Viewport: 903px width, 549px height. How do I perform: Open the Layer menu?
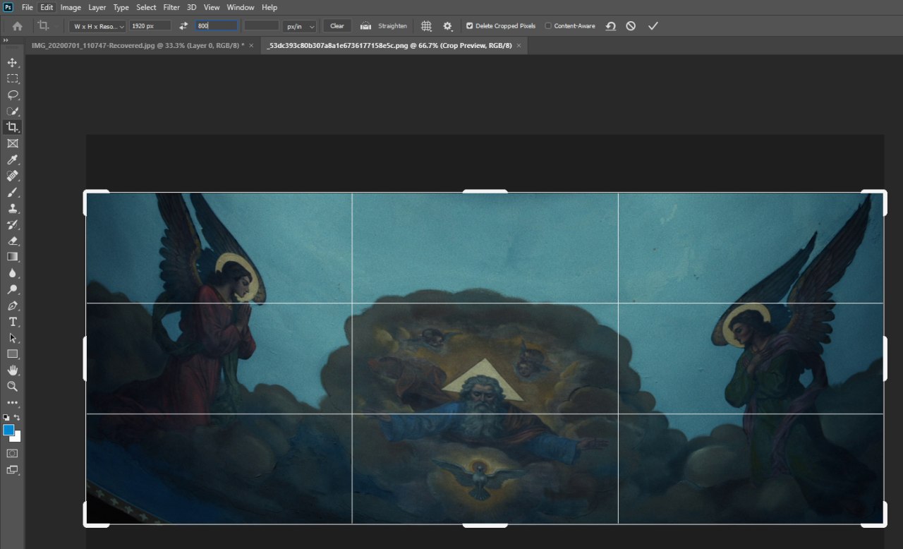97,7
